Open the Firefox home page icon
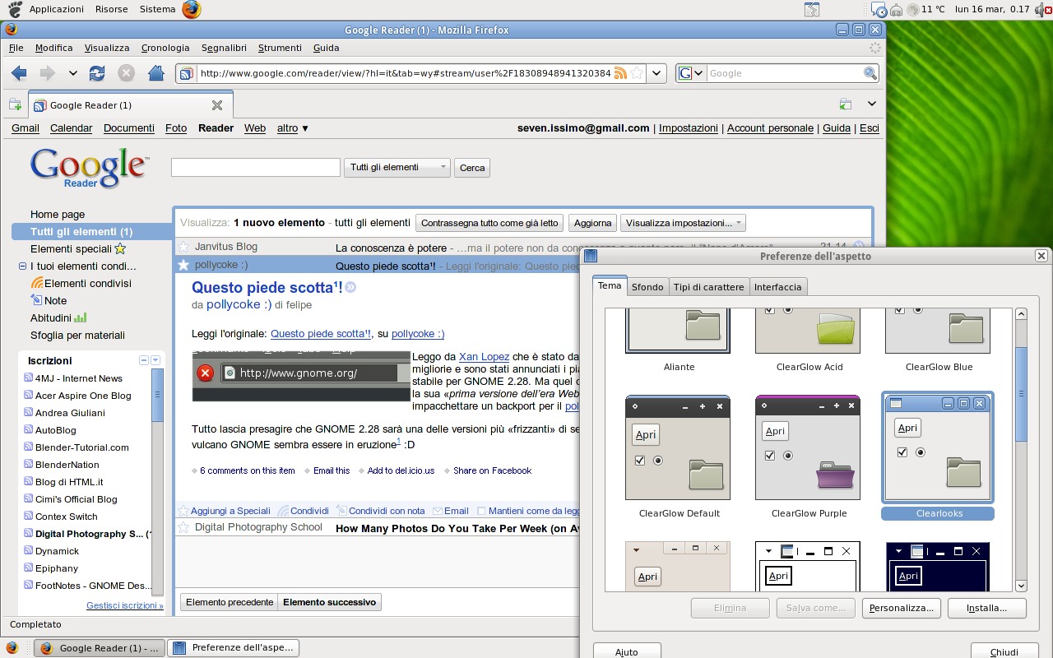The height and width of the screenshot is (658, 1053). (155, 73)
